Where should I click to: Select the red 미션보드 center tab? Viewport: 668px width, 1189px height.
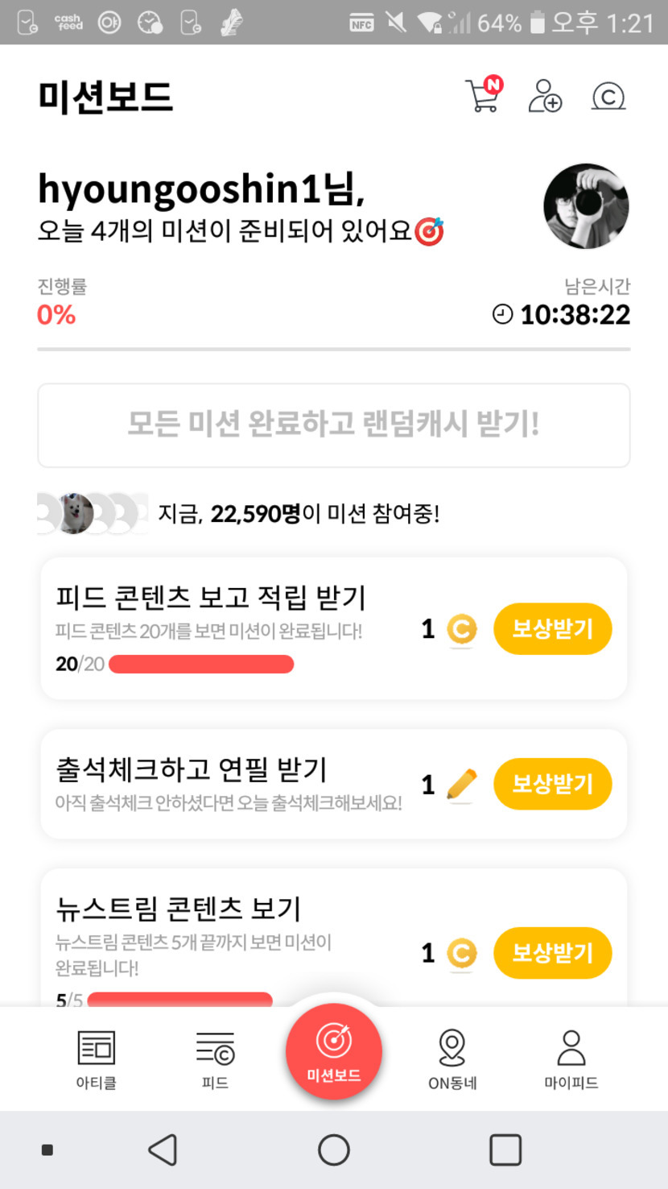(x=333, y=1051)
